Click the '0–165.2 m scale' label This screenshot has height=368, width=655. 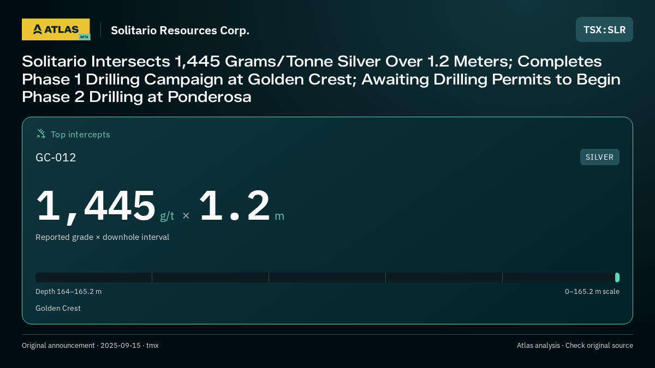click(592, 292)
